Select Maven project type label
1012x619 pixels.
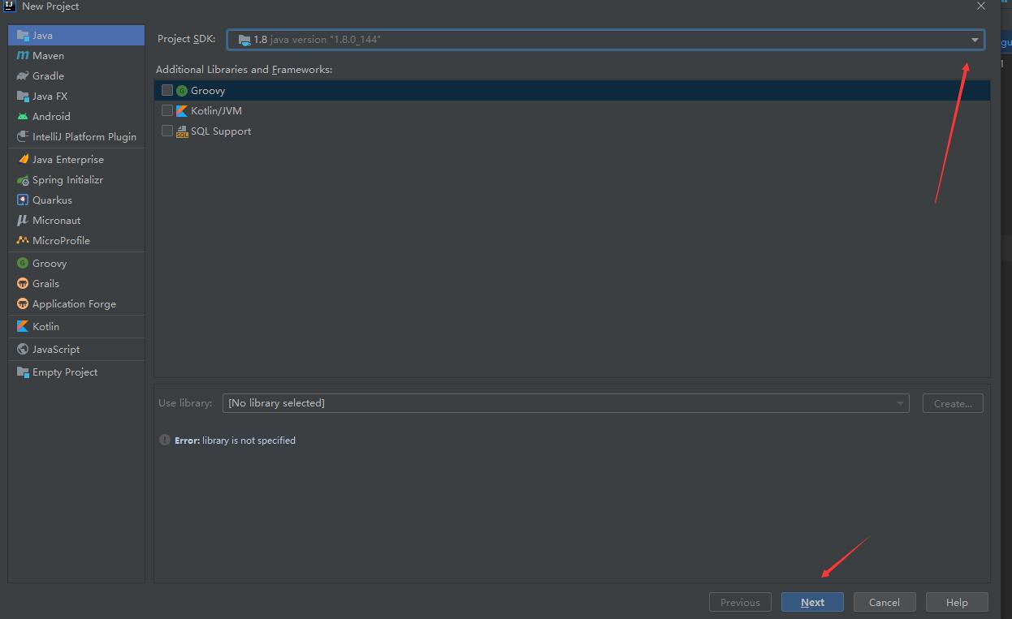pyautogui.click(x=48, y=56)
